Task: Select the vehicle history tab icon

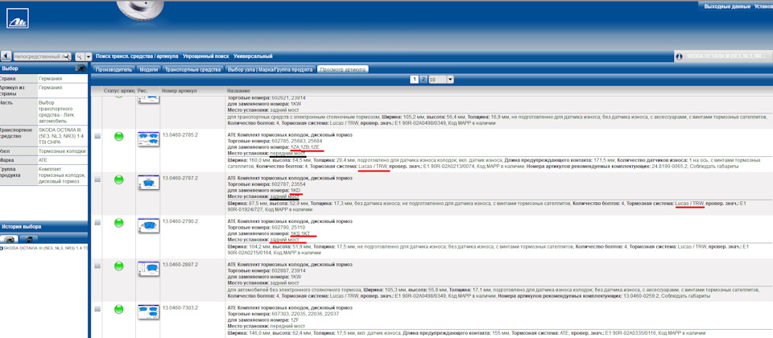Action: [10, 238]
